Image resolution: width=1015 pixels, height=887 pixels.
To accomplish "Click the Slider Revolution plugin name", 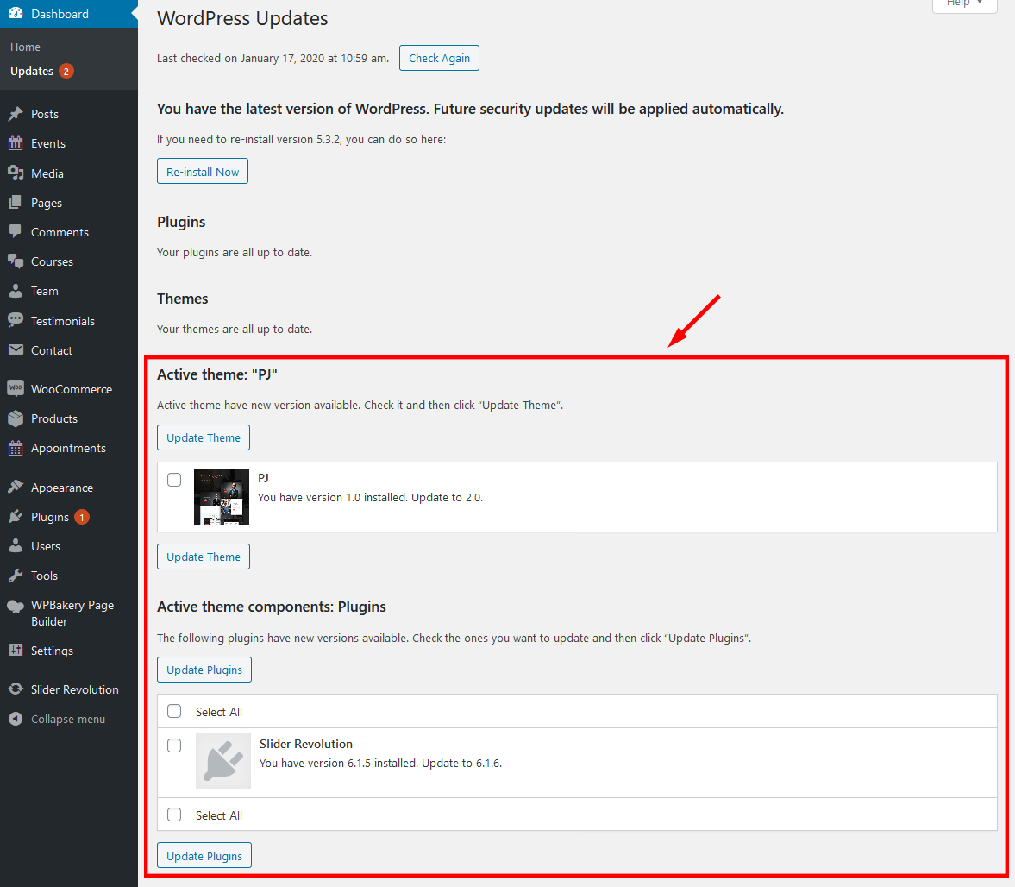I will coord(306,744).
